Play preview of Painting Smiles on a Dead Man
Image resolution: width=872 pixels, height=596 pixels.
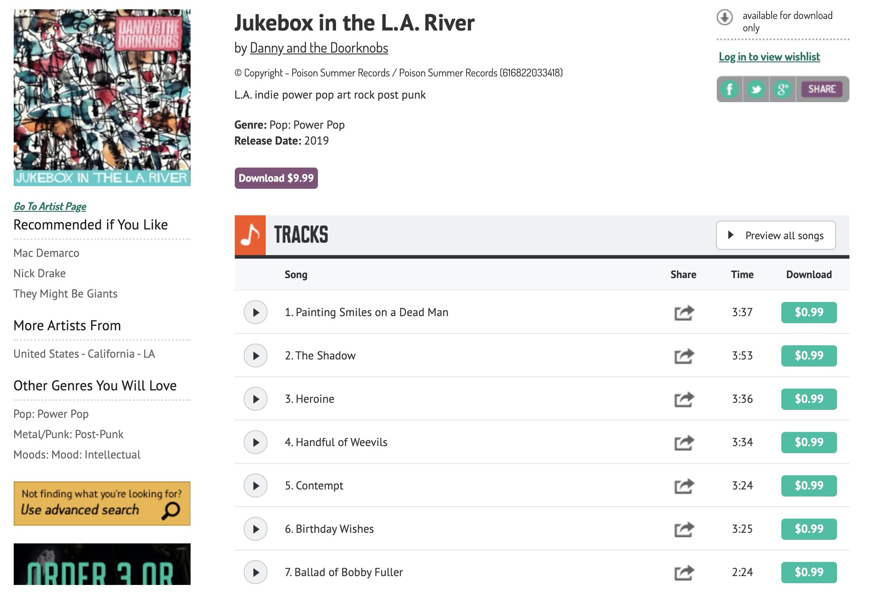[x=256, y=312]
